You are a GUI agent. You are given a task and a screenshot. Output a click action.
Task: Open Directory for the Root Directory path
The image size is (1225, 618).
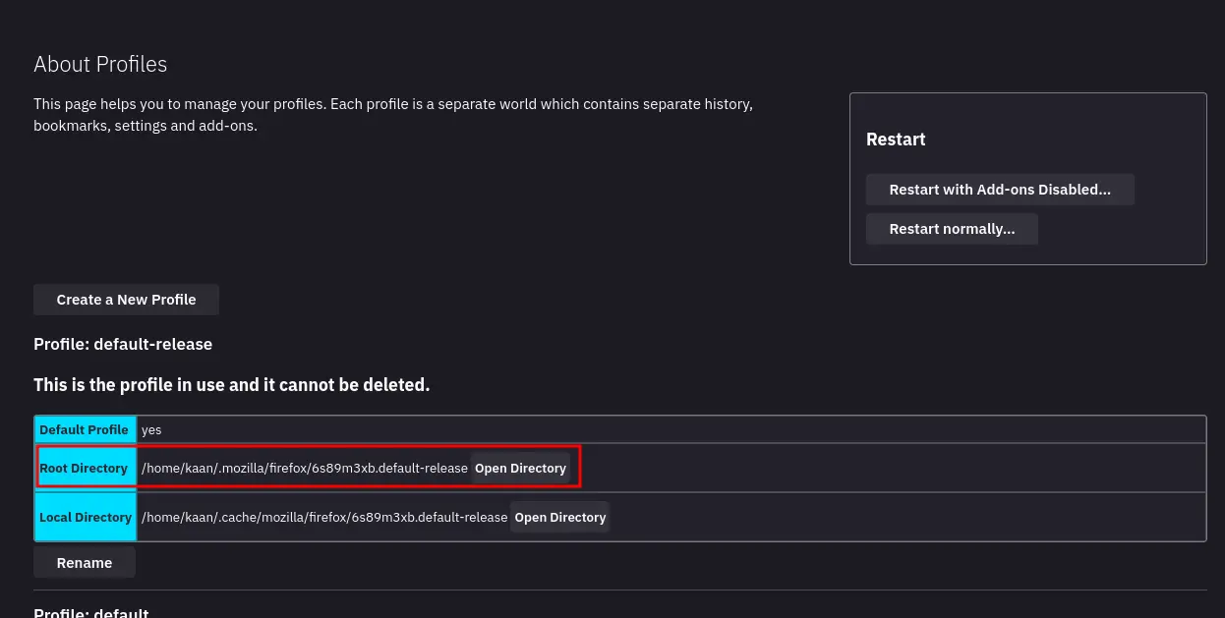[x=520, y=468]
